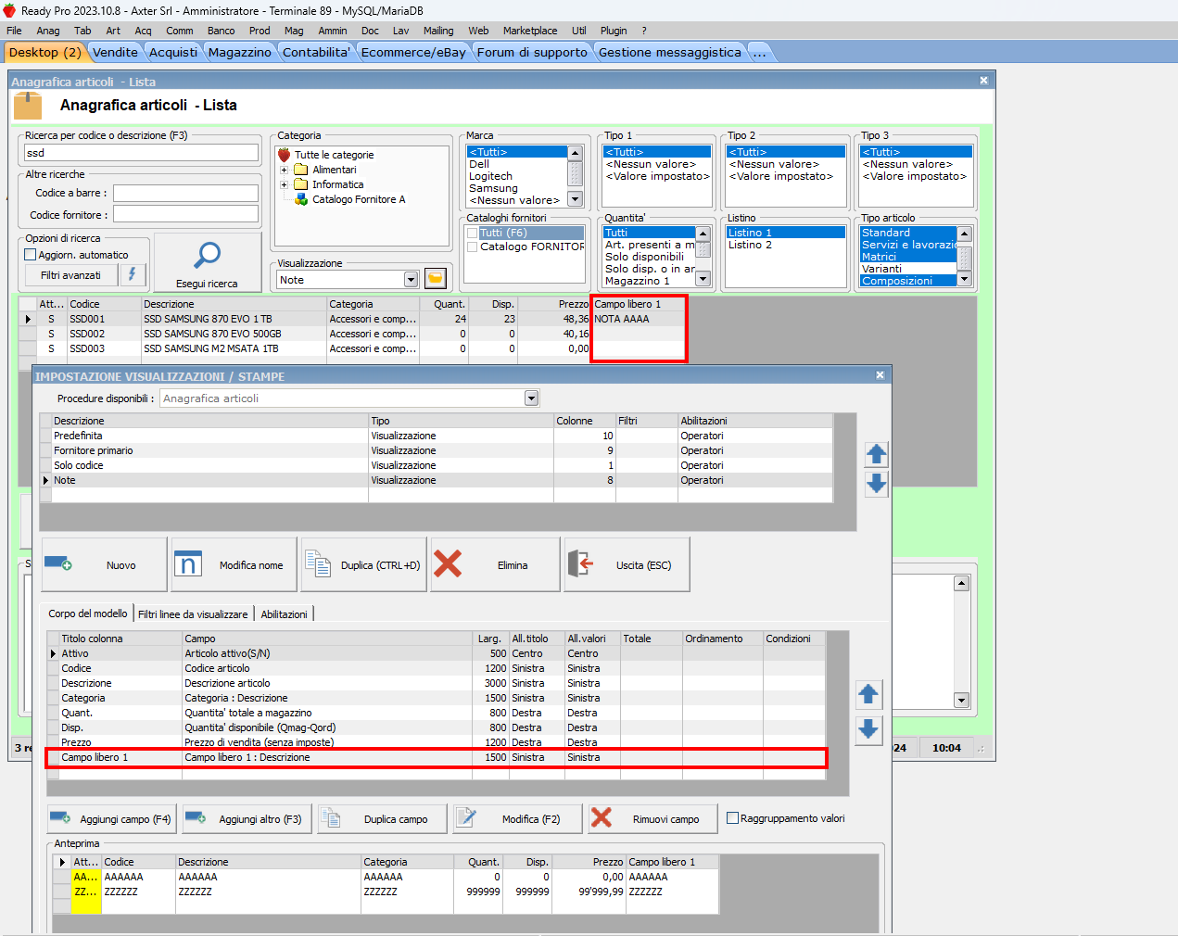Image resolution: width=1178 pixels, height=936 pixels.
Task: Click the Rimuovi campo button
Action: pos(653,818)
